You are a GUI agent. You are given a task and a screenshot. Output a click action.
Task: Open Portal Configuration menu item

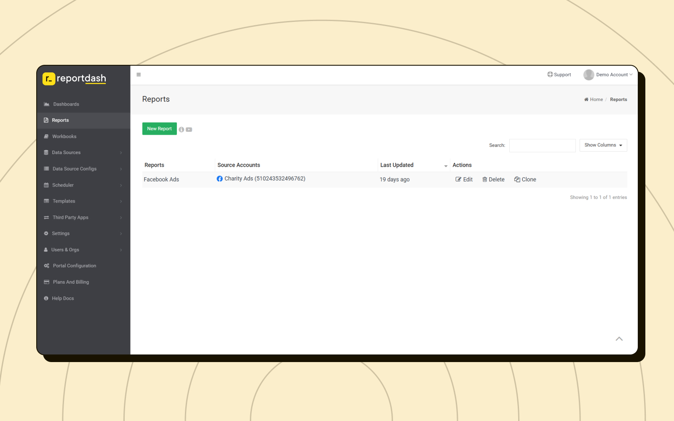click(x=83, y=266)
